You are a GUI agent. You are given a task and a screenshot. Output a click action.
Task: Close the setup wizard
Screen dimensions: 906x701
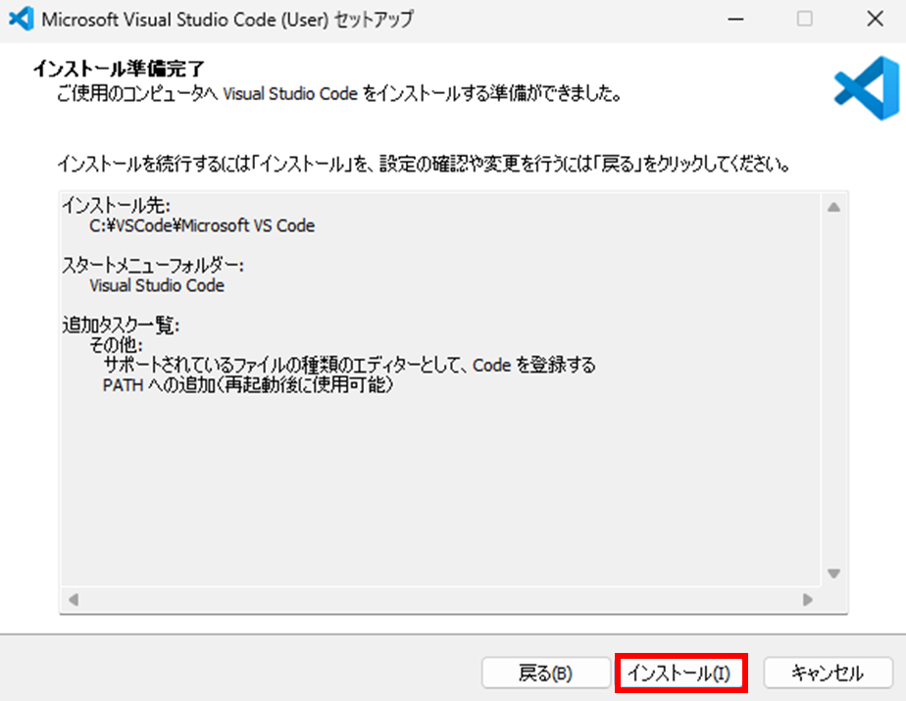pos(876,19)
